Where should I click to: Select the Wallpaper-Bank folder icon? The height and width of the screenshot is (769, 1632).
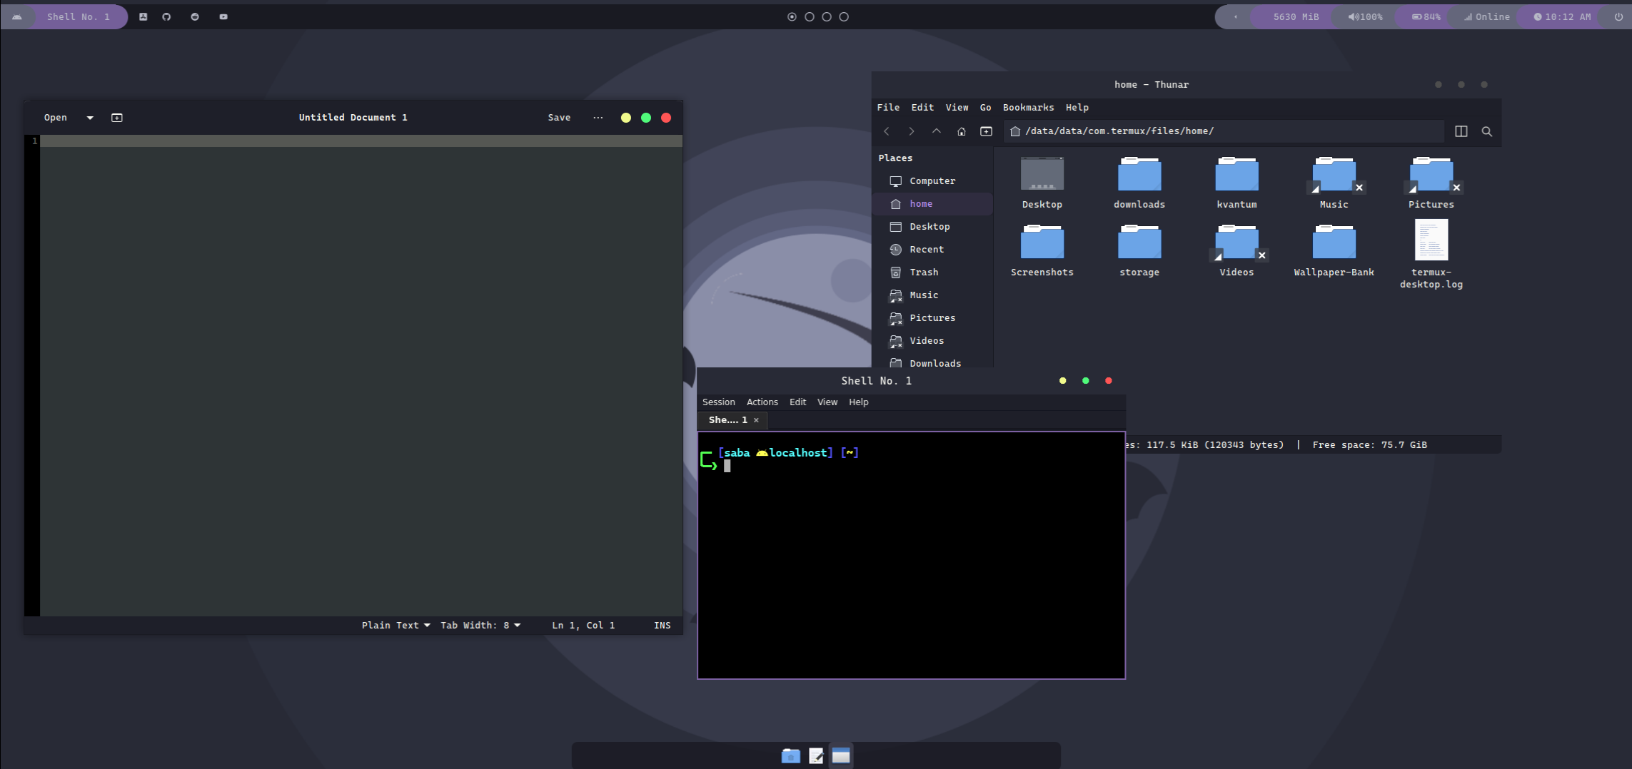tap(1334, 242)
